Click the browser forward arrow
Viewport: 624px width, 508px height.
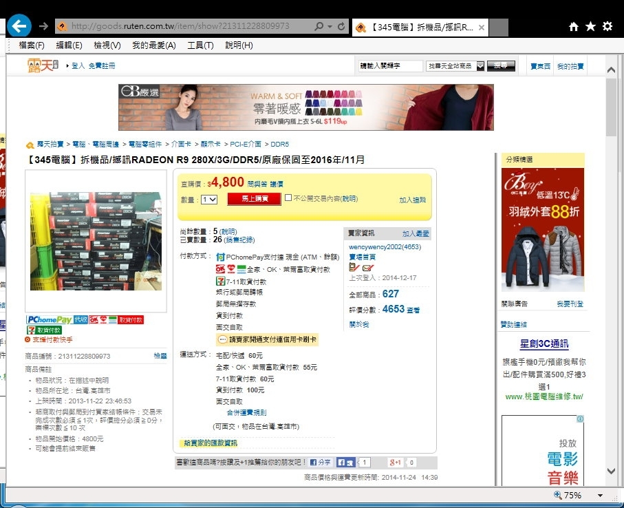coord(43,26)
